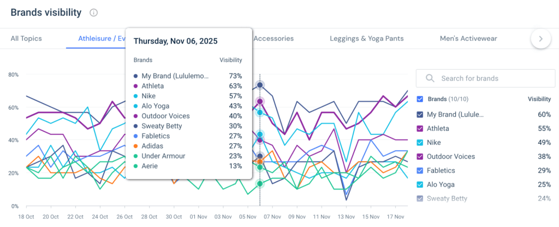
Task: Toggle the all Brands (10/10) checkbox
Action: click(420, 99)
